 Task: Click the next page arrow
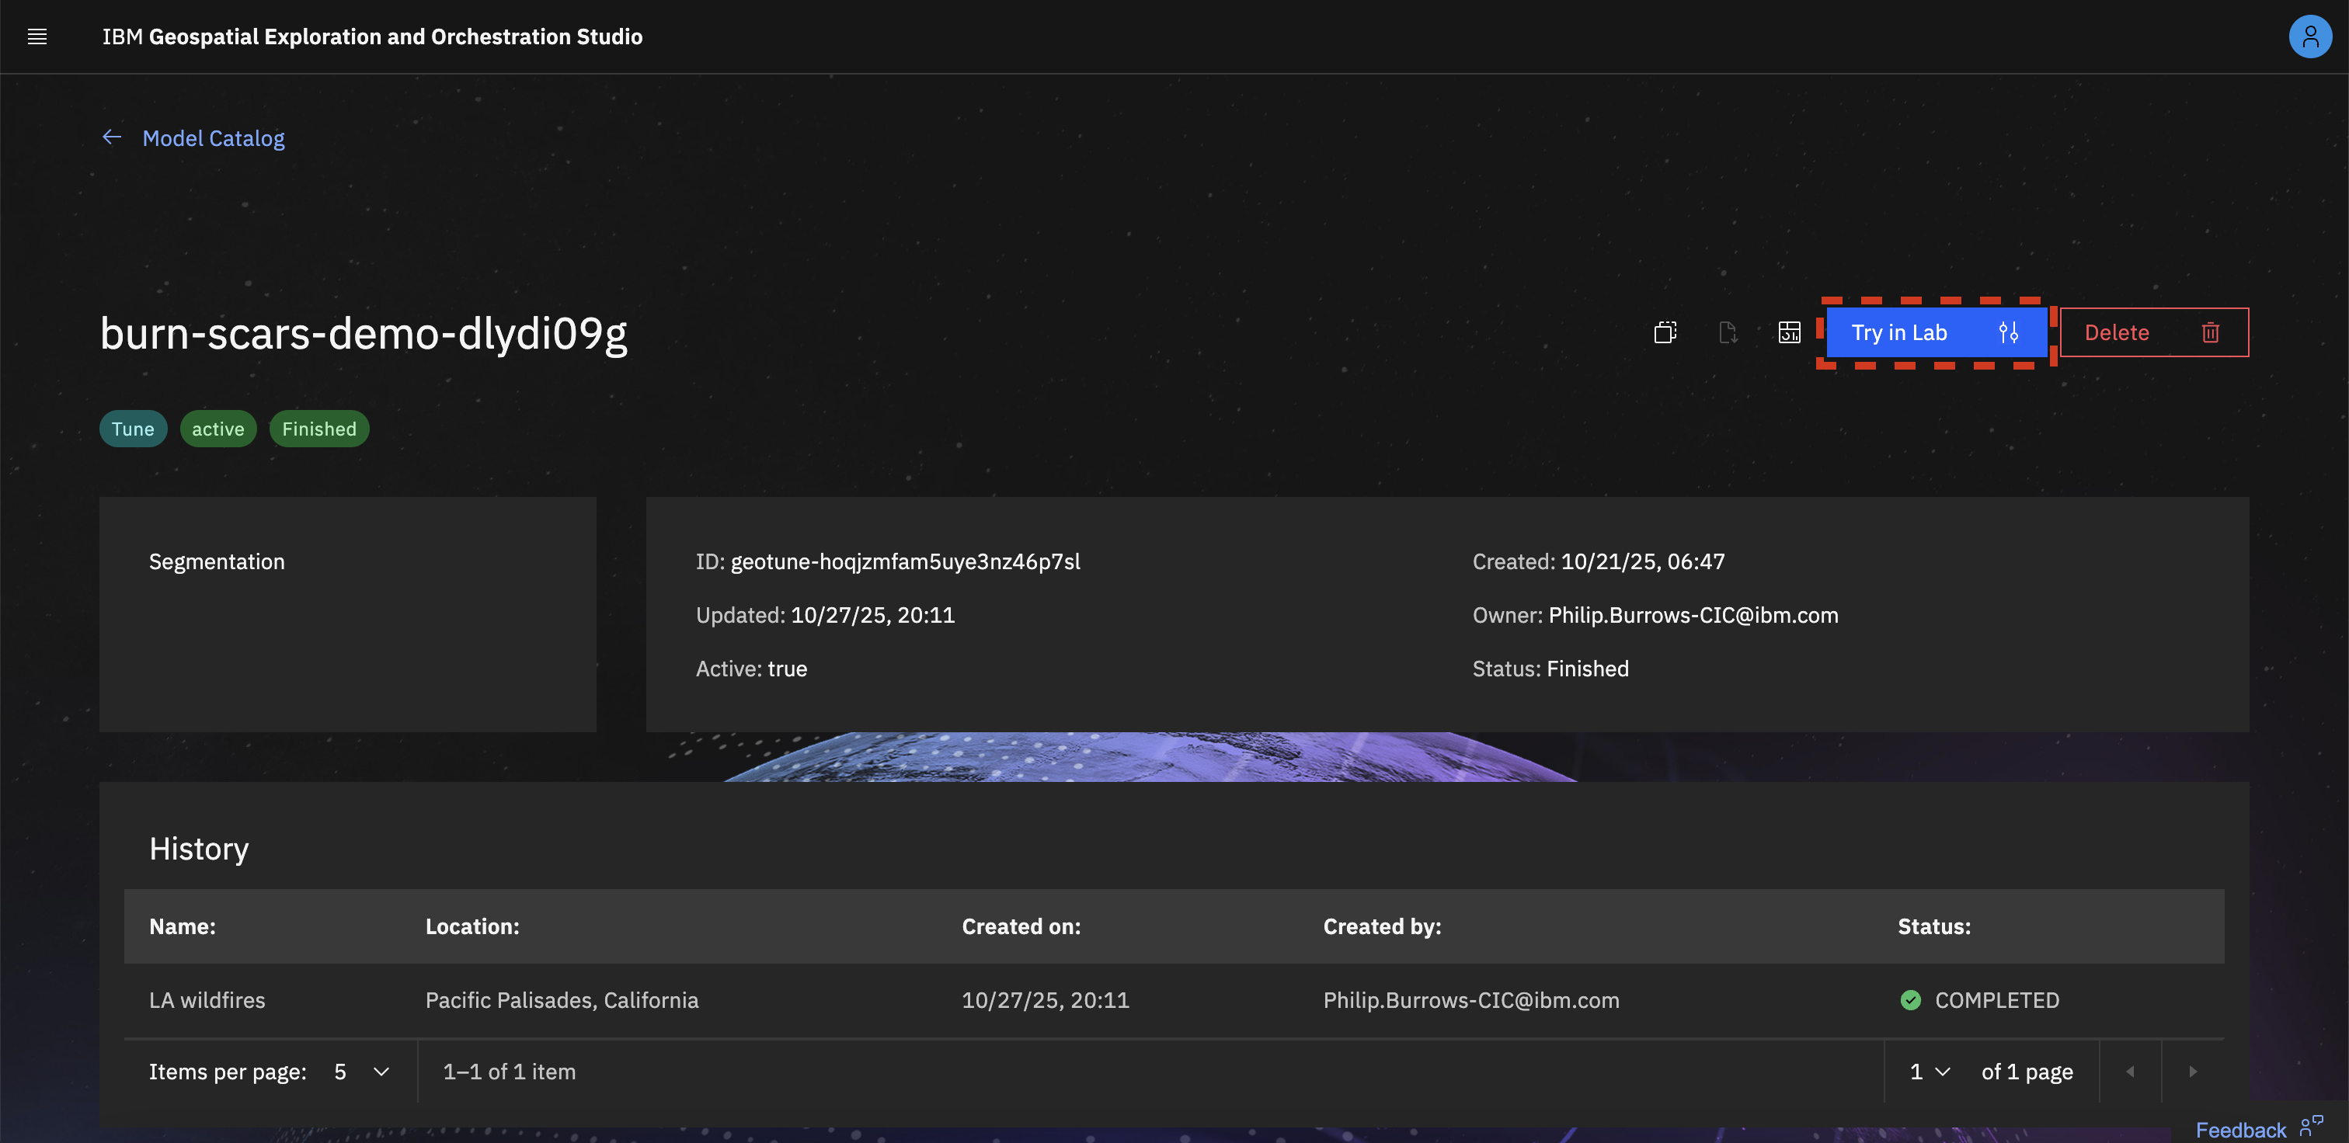(x=2192, y=1071)
